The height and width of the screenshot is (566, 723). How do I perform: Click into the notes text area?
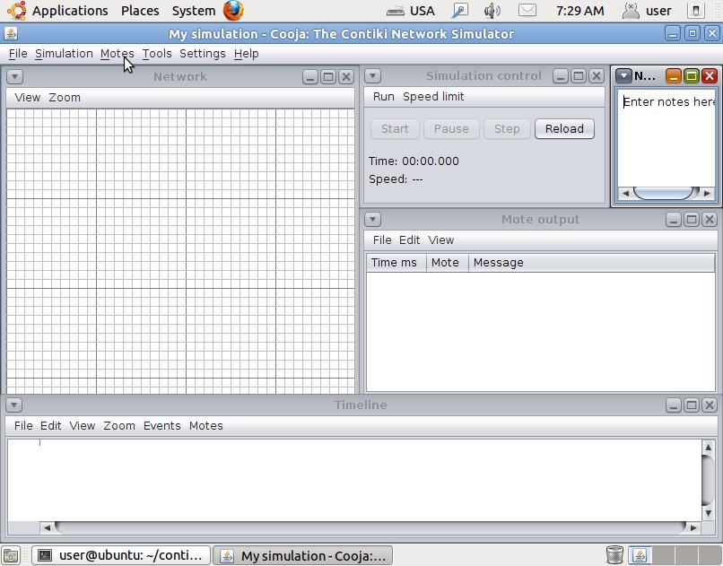[x=666, y=138]
